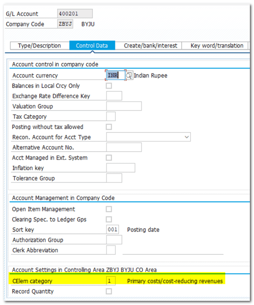254x305 pixels.
Task: Click into the Valuation Group field
Action: click(124, 106)
